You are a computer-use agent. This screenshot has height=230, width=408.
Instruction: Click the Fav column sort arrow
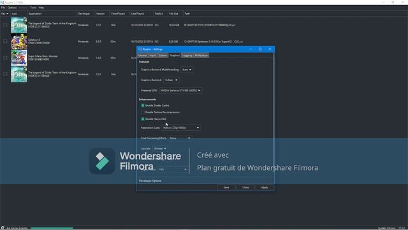click(7, 13)
